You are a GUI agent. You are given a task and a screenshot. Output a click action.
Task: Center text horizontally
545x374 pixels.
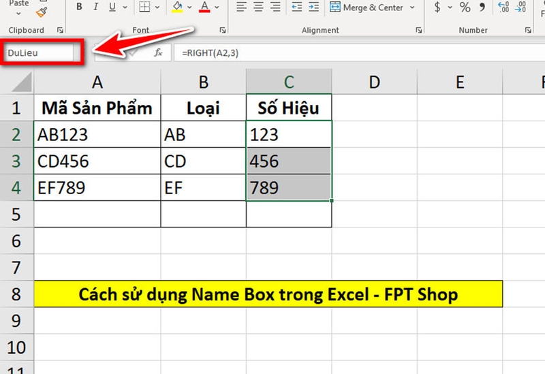tap(258, 7)
